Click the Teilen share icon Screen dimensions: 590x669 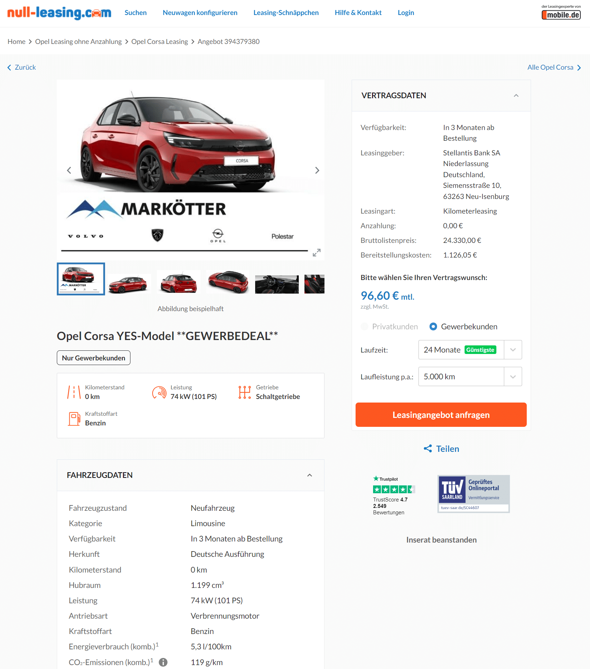[428, 449]
